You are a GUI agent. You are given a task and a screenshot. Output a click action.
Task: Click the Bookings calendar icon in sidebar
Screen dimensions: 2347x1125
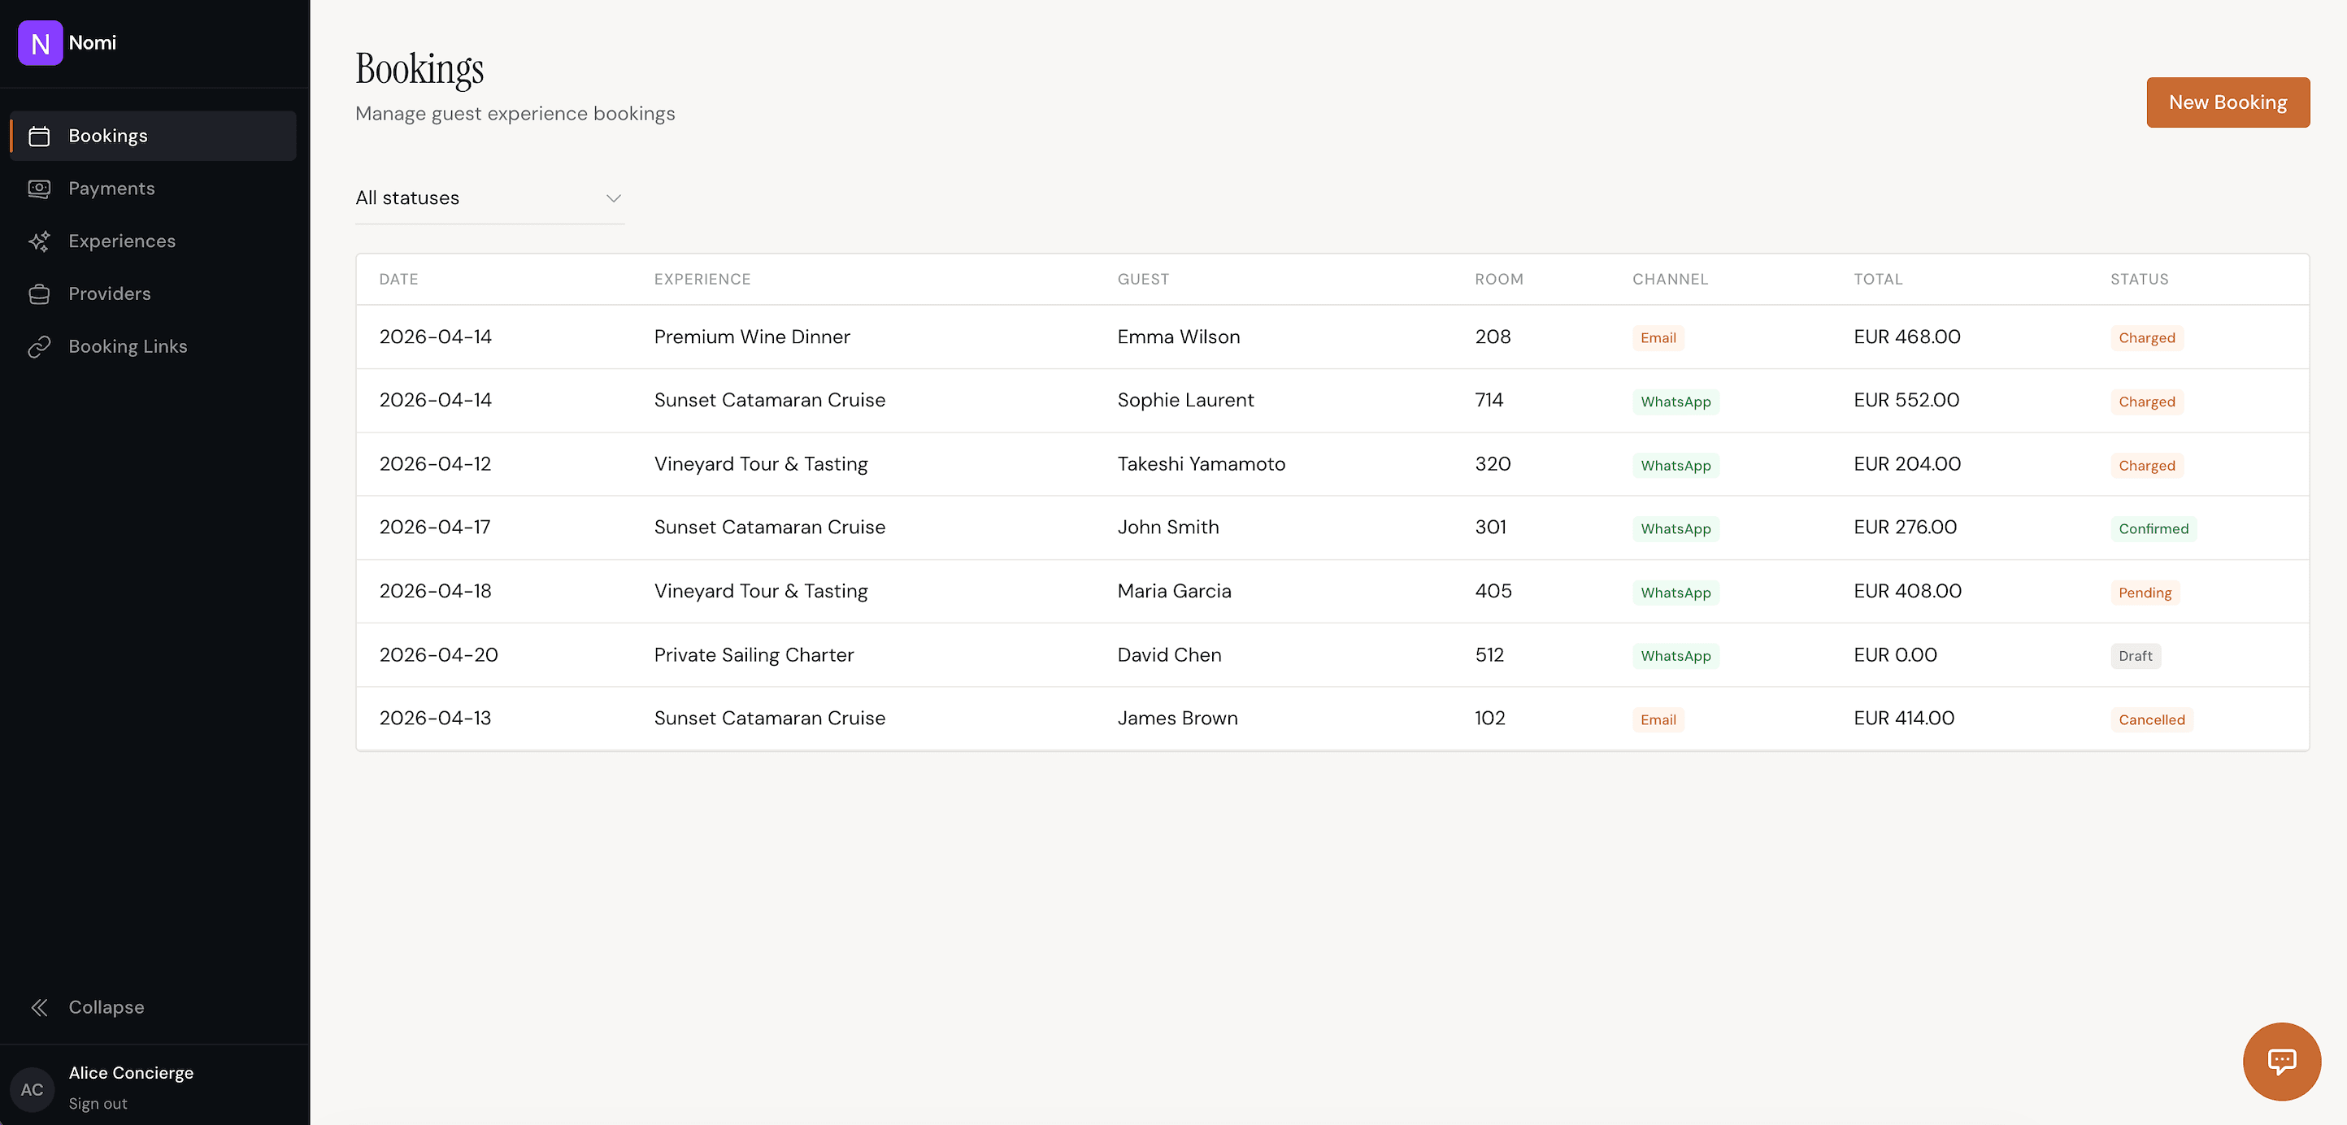coord(39,136)
